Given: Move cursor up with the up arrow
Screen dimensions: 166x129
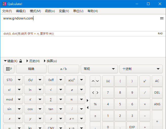Looking at the screenshot, I should 93,81.
